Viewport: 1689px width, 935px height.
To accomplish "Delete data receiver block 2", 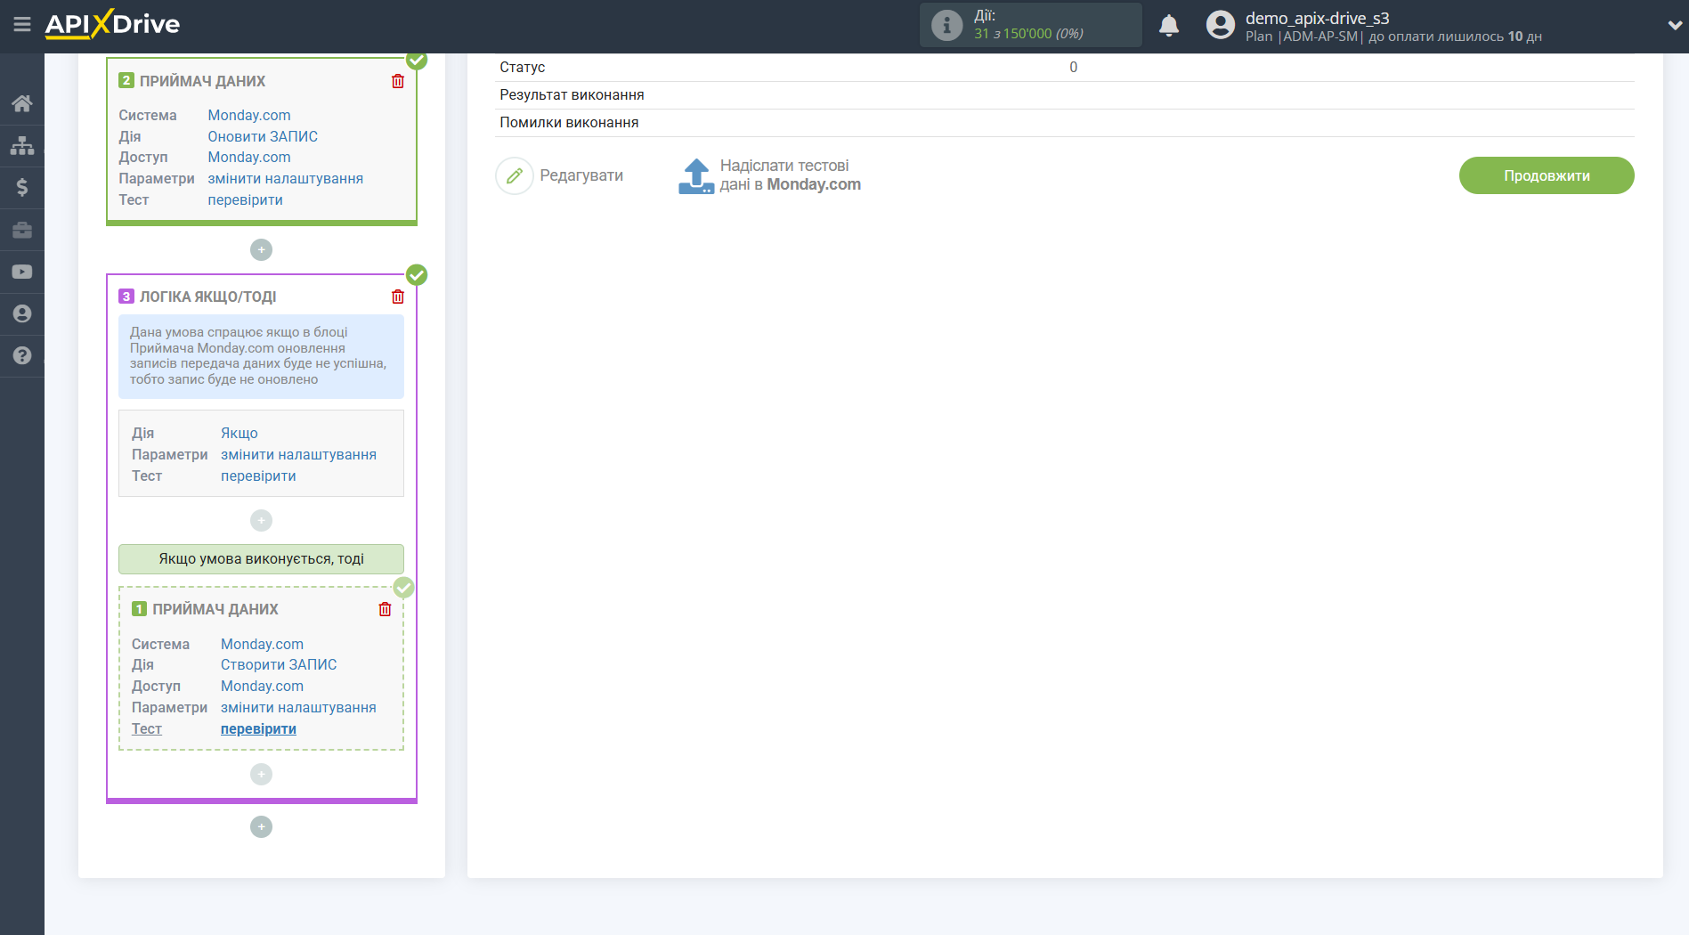I will [x=398, y=81].
